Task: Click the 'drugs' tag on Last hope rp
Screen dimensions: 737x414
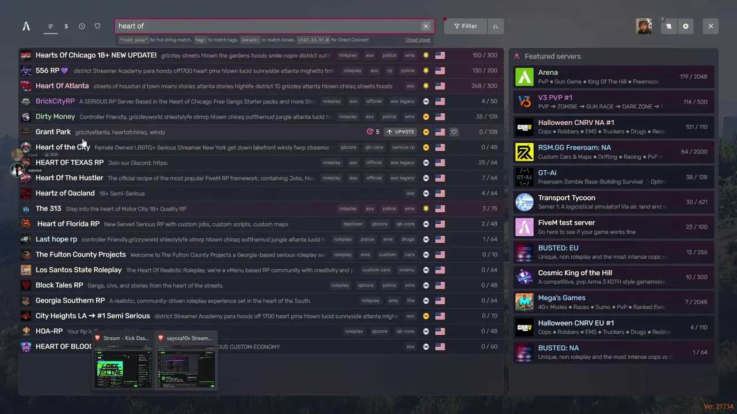Action: point(408,239)
